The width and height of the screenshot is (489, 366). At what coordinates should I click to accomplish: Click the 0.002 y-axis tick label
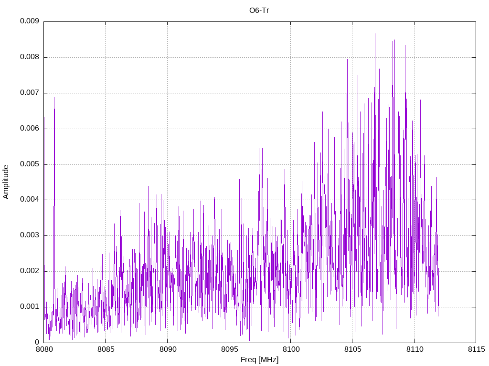[30, 271]
